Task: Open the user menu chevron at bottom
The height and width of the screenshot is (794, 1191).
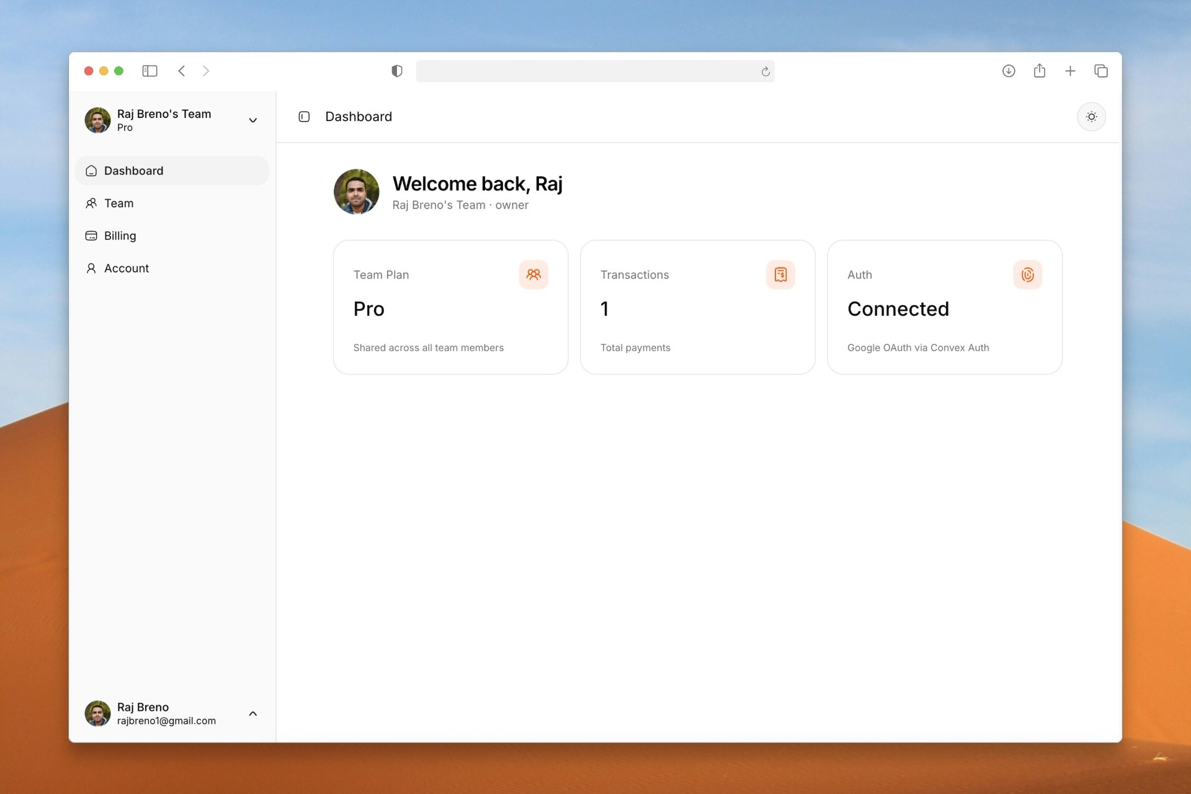Action: 252,713
